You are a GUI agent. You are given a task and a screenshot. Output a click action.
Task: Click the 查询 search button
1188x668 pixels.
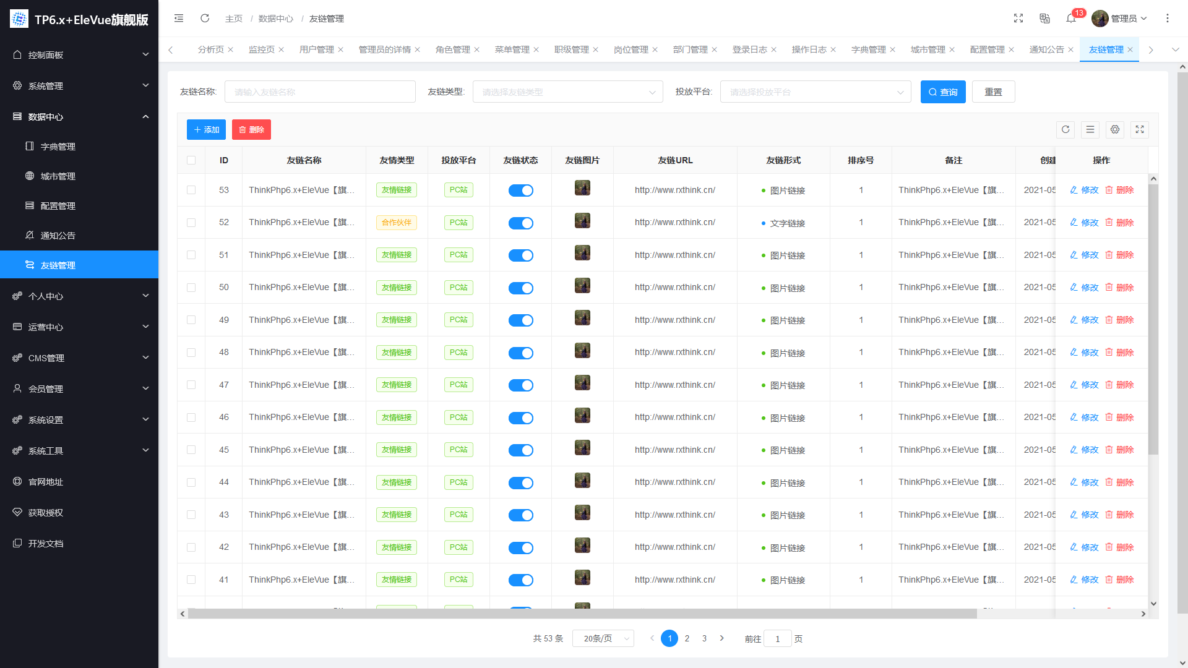[x=943, y=92]
